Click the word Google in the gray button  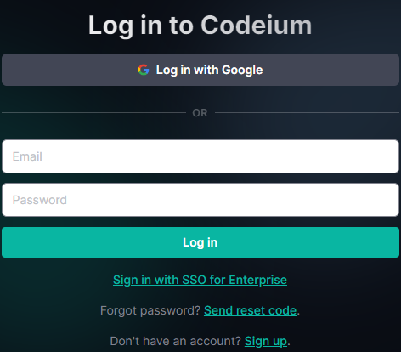(x=242, y=70)
